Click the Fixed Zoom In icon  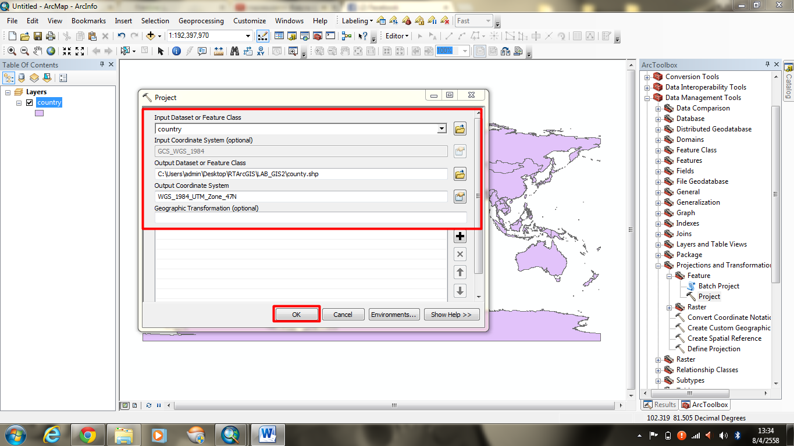(67, 51)
